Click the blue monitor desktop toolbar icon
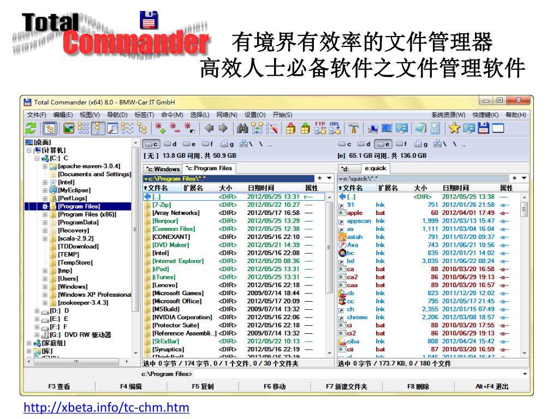The width and height of the screenshot is (559, 419). tap(387, 128)
